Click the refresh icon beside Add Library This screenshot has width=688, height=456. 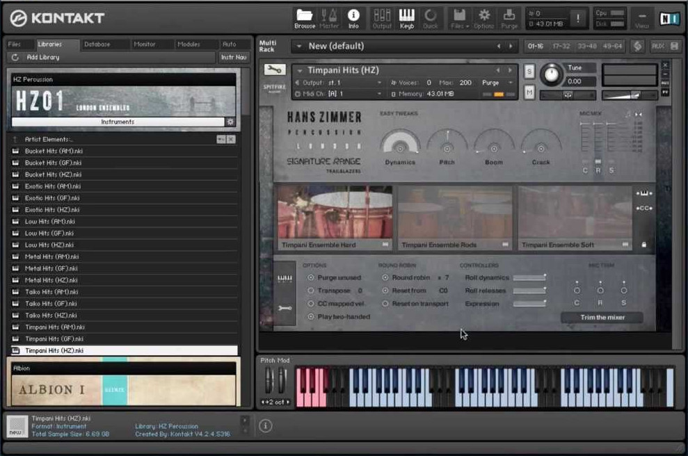(x=15, y=58)
